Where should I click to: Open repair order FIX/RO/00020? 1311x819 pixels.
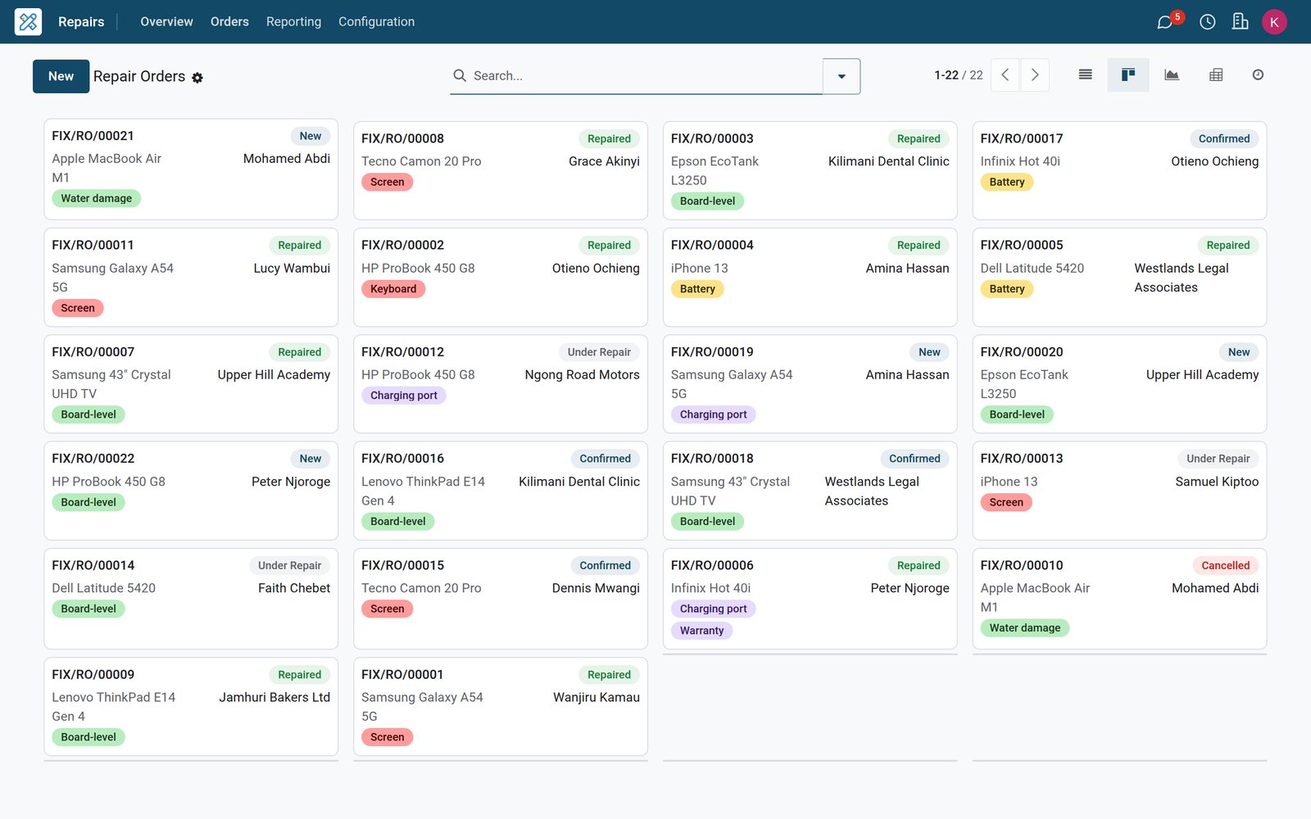tap(1120, 384)
